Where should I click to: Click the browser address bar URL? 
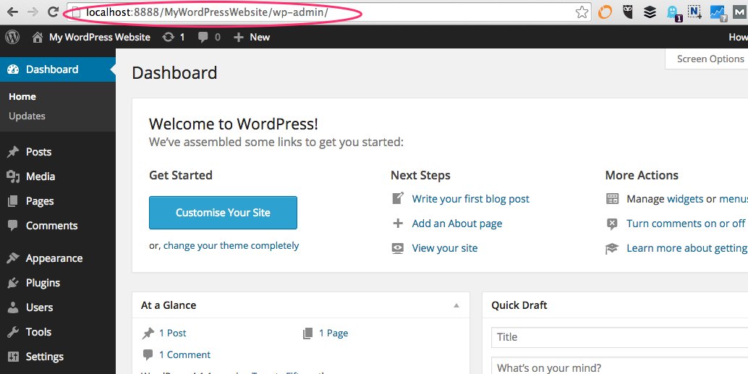[x=207, y=12]
